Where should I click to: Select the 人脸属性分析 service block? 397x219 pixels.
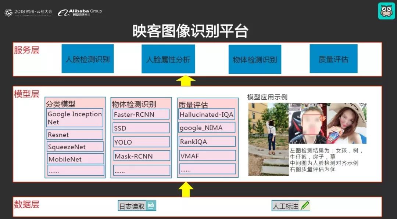coord(168,59)
